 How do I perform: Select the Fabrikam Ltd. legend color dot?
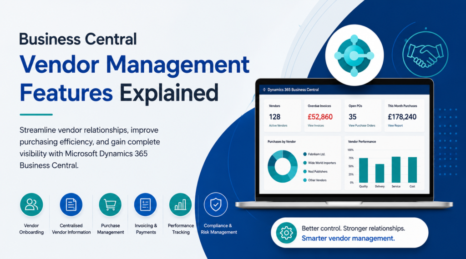click(x=305, y=154)
